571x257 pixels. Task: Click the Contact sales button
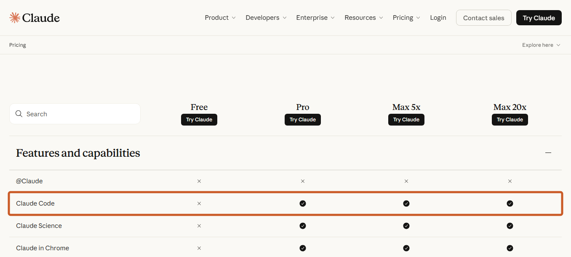click(484, 18)
